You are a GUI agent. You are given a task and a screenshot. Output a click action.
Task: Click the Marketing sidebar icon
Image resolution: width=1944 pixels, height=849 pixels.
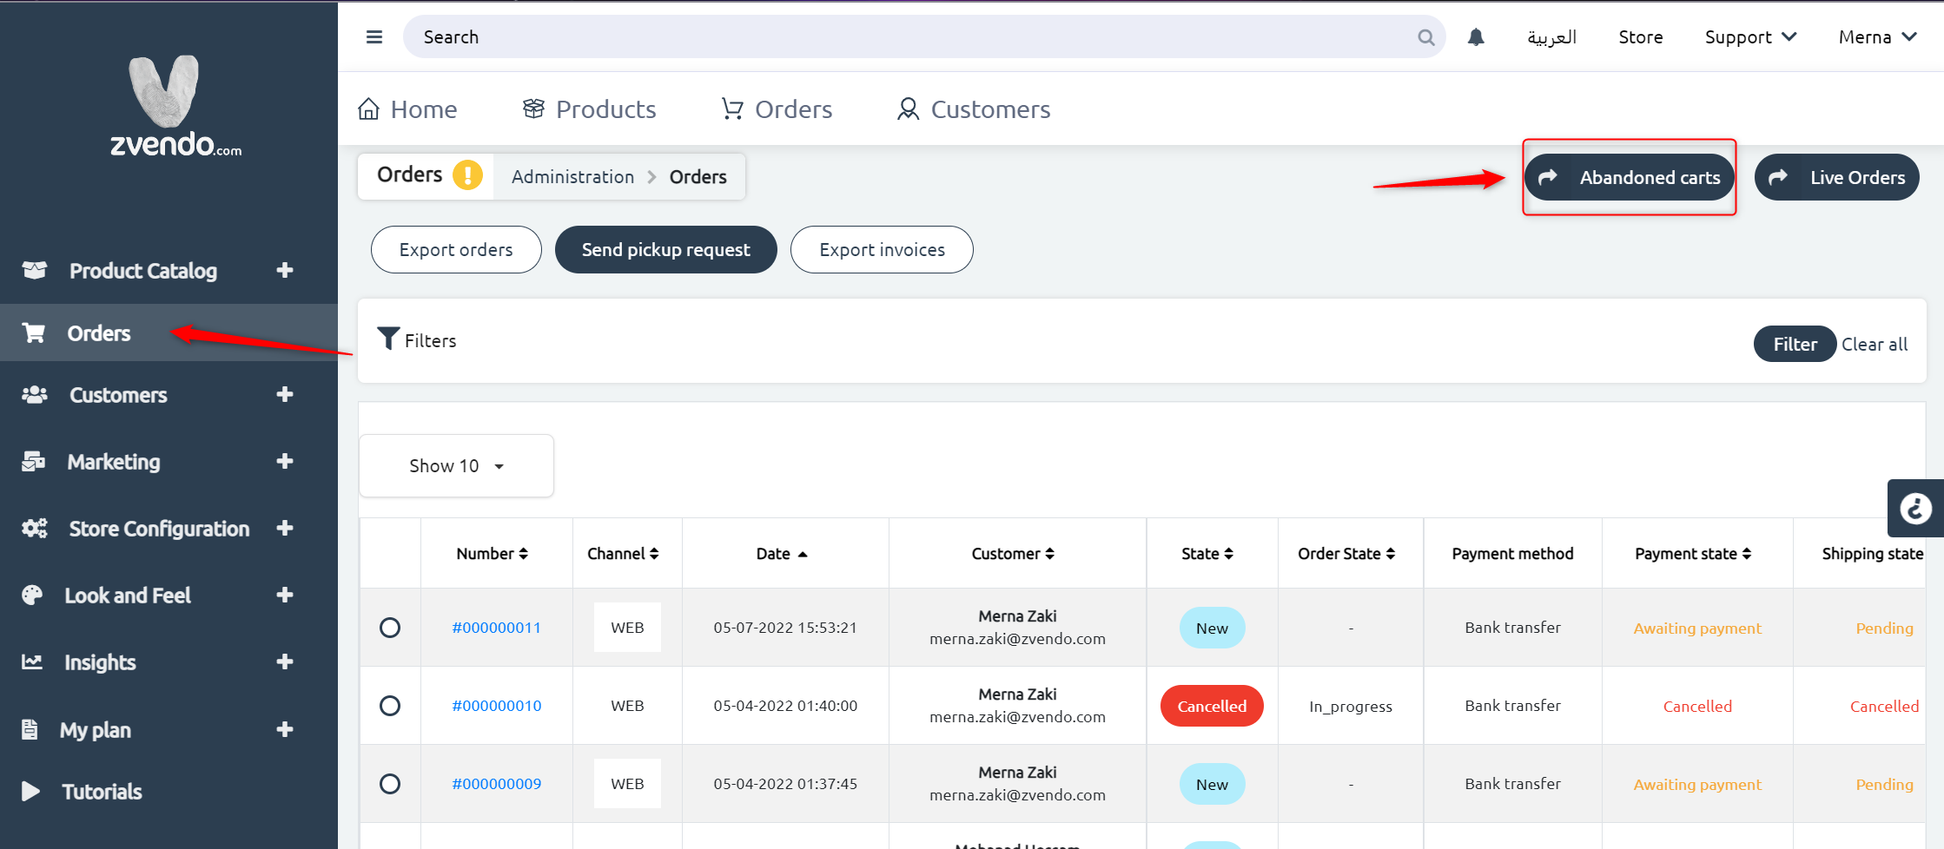(33, 461)
